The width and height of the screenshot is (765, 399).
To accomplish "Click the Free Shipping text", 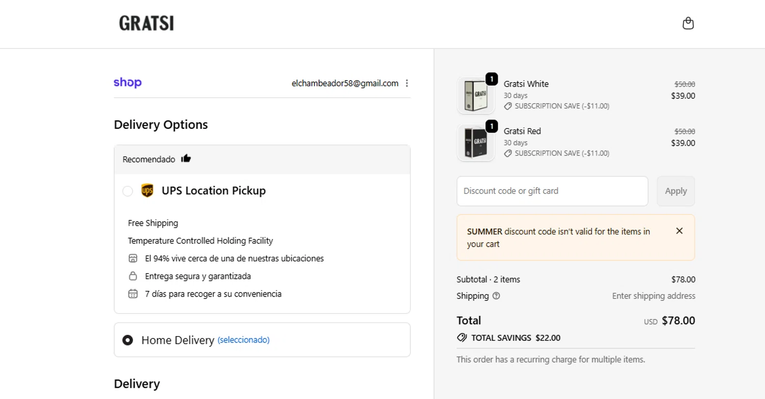I will tap(153, 223).
